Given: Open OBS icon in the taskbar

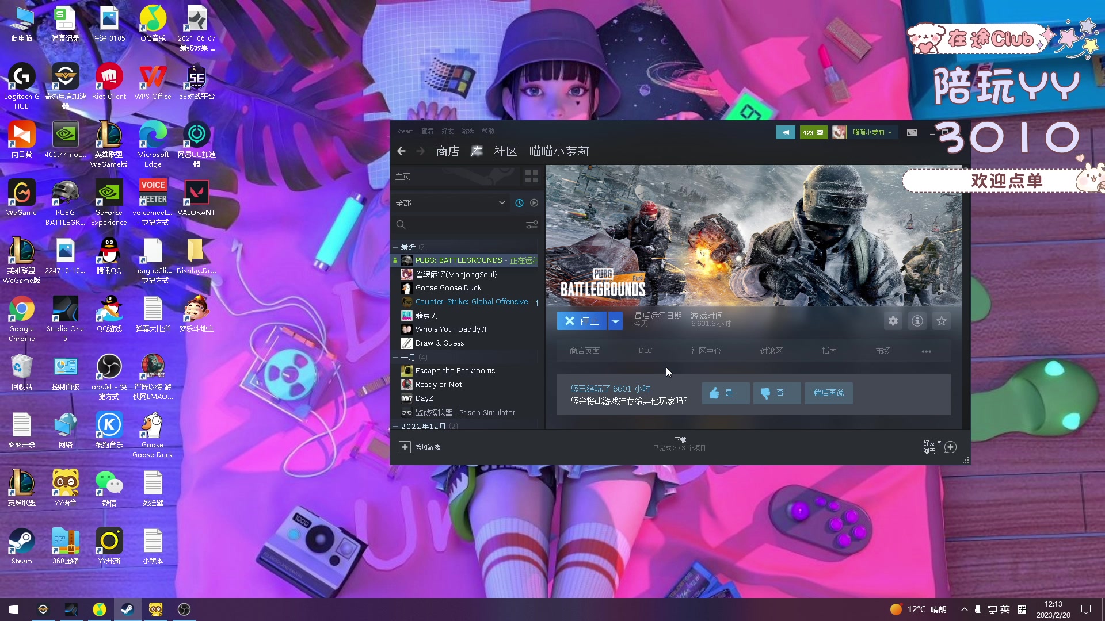Looking at the screenshot, I should [x=184, y=609].
